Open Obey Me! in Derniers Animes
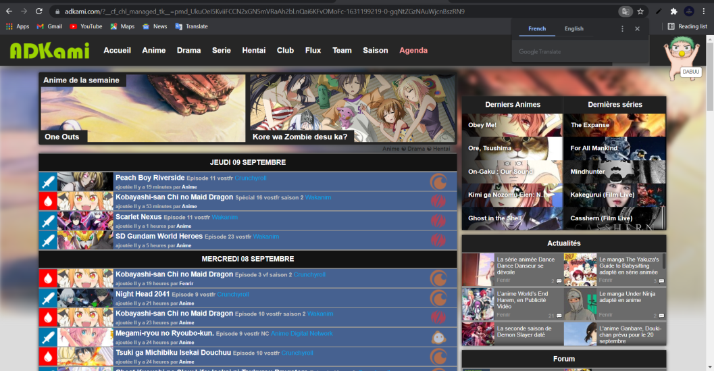 click(512, 125)
